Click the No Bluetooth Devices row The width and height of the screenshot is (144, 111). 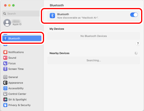click(x=94, y=36)
